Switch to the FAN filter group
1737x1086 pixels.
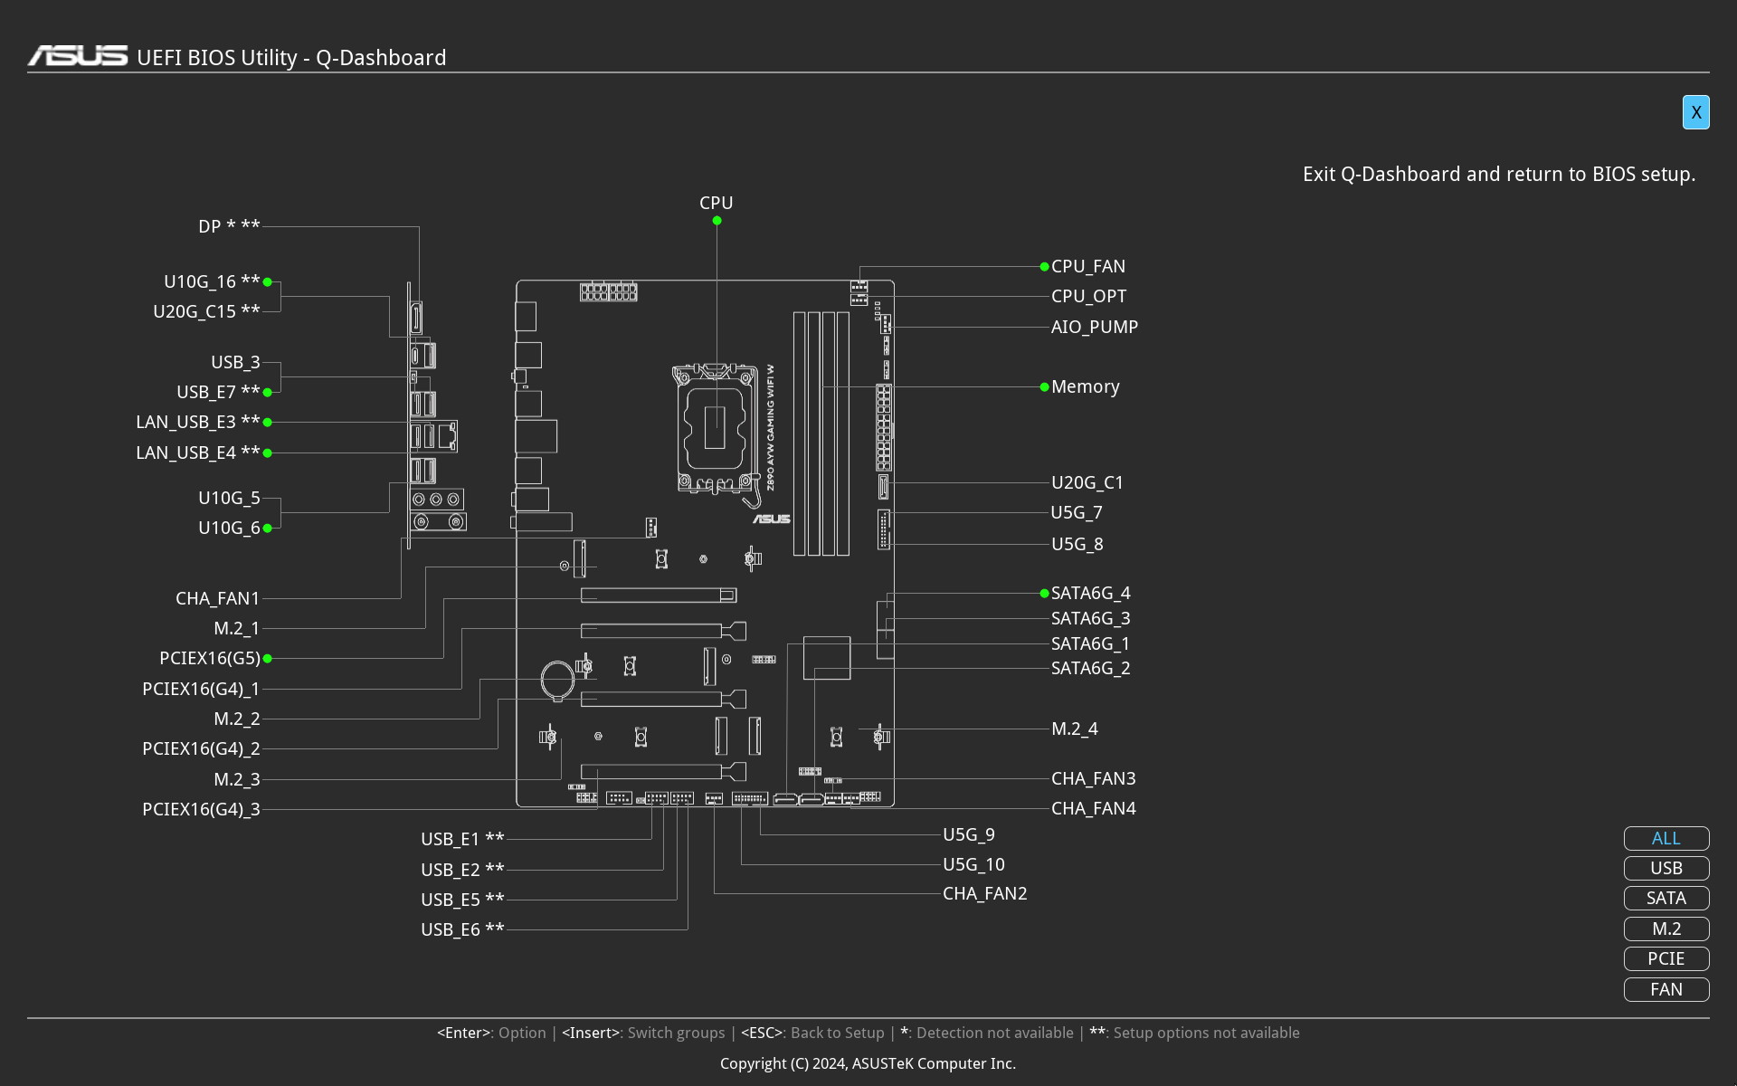coord(1666,989)
